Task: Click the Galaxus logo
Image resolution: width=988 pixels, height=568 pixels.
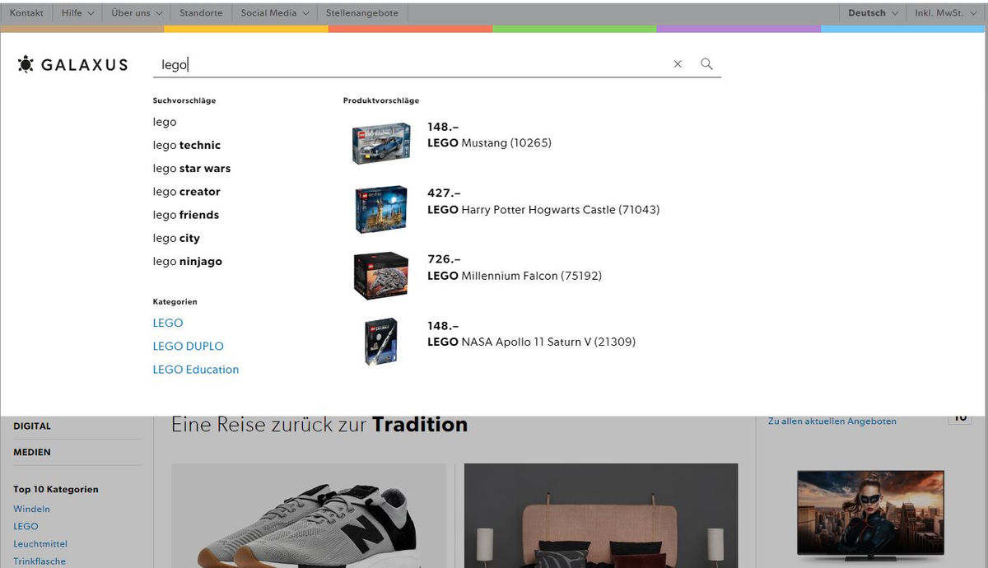Action: [72, 64]
